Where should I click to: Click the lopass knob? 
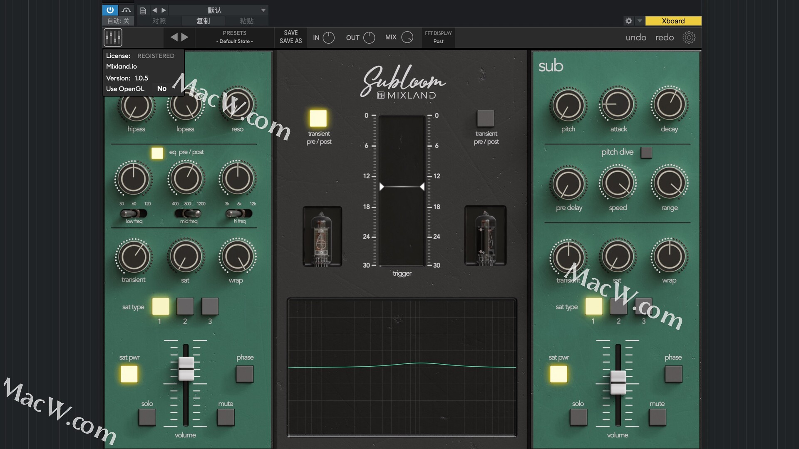(186, 105)
